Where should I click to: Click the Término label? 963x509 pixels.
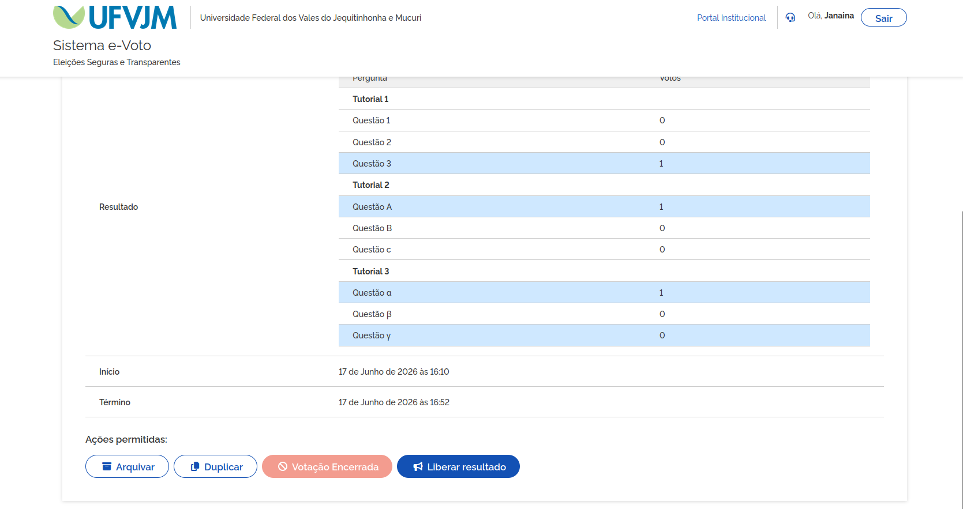115,402
